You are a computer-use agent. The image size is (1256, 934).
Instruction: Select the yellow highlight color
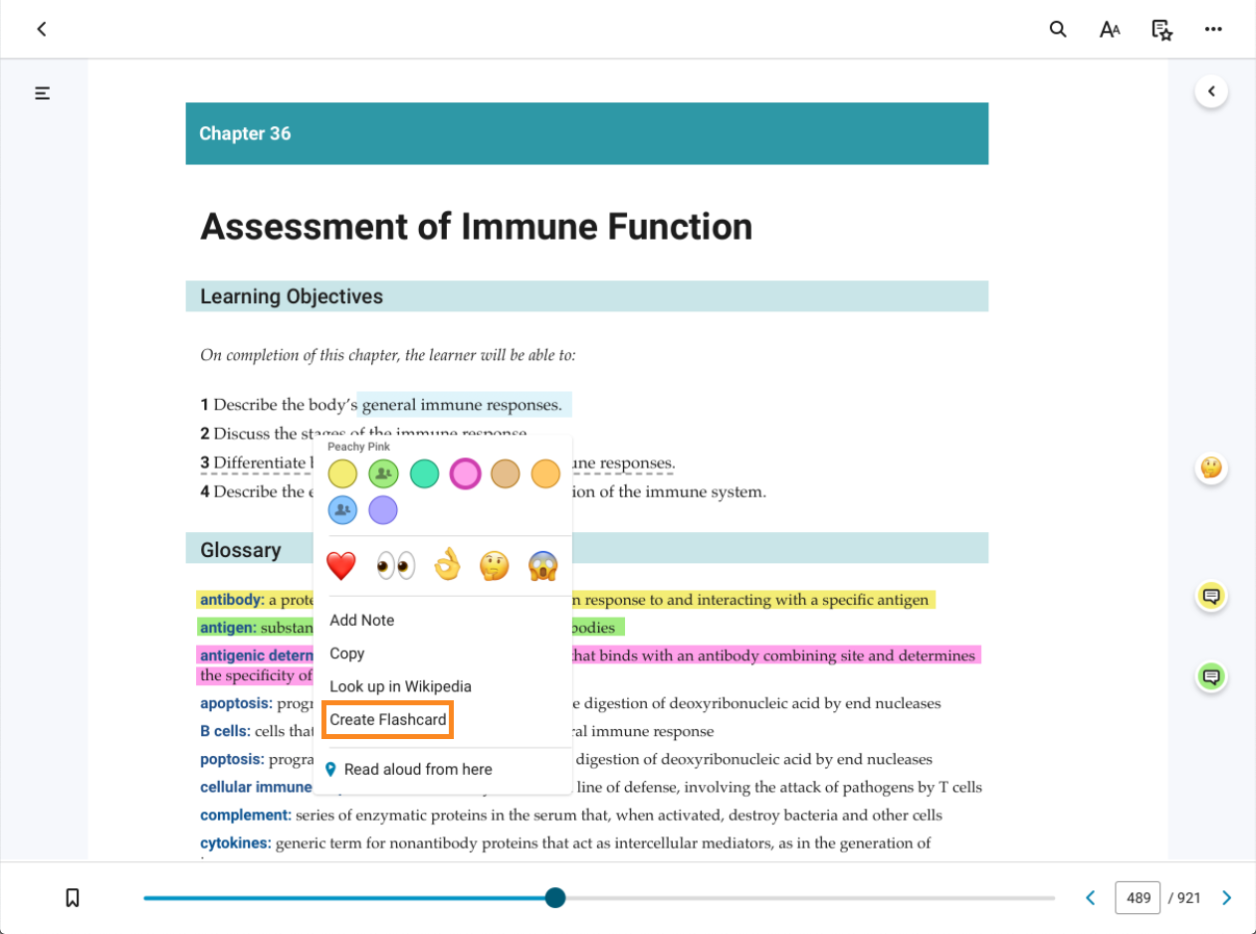click(342, 474)
